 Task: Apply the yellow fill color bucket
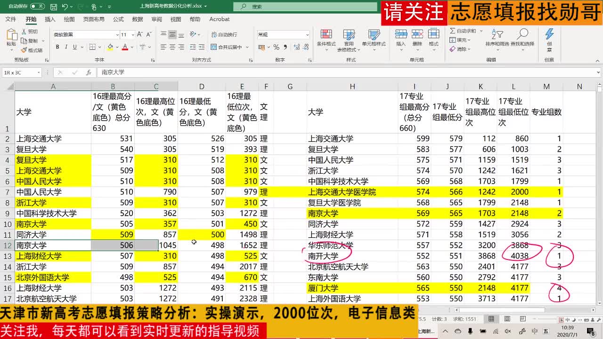(110, 47)
